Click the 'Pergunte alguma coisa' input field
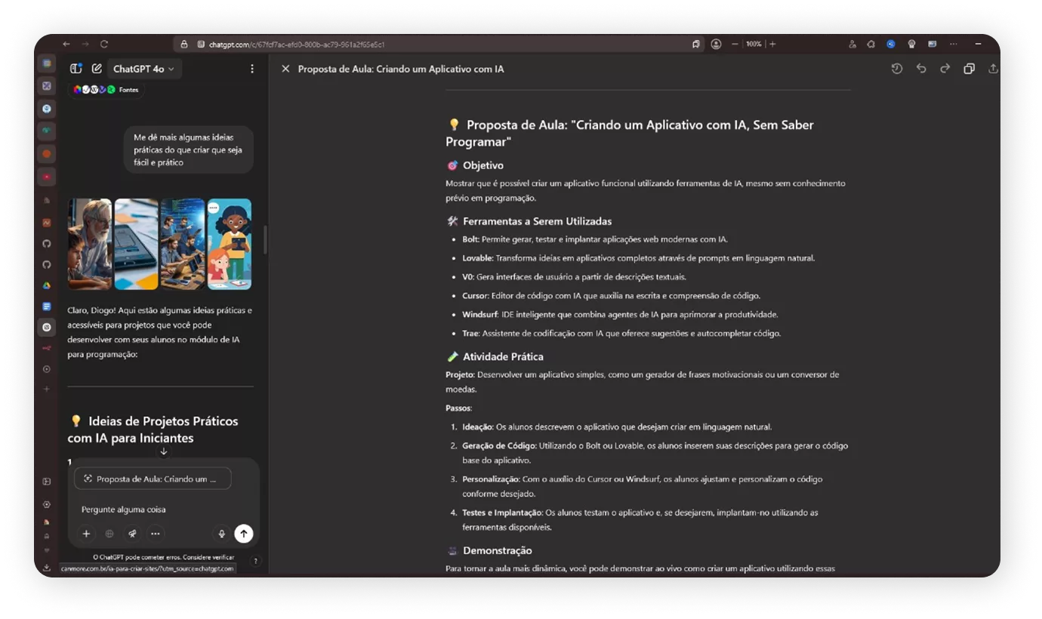The image size is (1042, 619). [151, 510]
